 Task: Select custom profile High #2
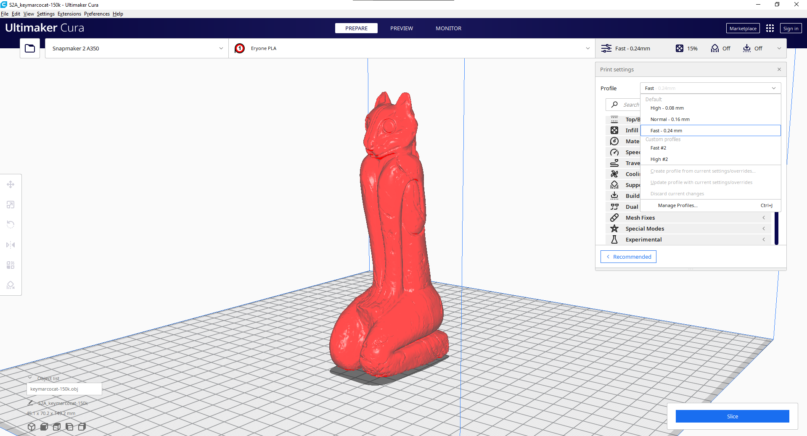[x=710, y=159]
